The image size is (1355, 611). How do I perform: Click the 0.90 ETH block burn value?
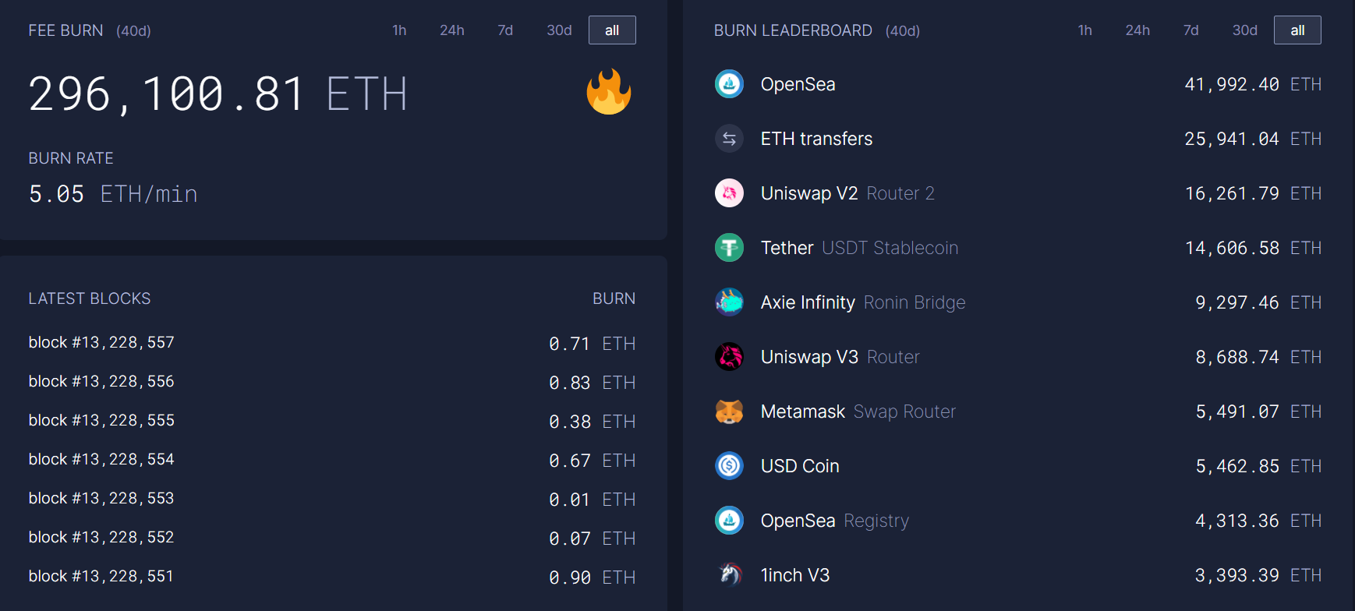click(x=593, y=577)
